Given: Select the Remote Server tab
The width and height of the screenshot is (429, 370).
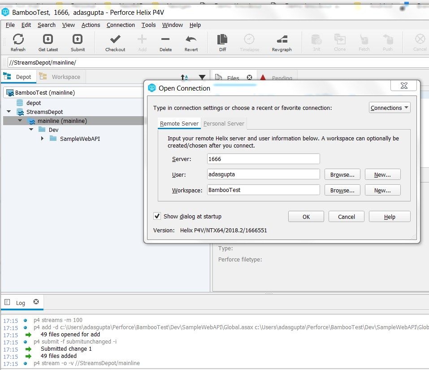Looking at the screenshot, I should (x=179, y=123).
